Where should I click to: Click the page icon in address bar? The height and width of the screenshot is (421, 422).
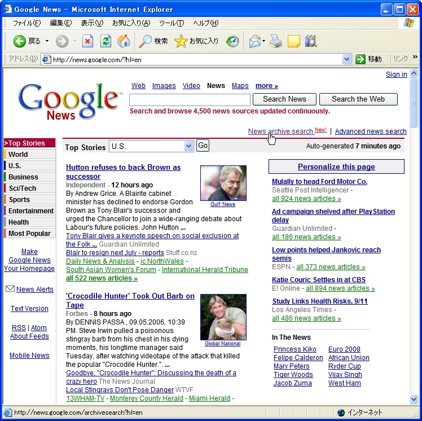(x=46, y=59)
